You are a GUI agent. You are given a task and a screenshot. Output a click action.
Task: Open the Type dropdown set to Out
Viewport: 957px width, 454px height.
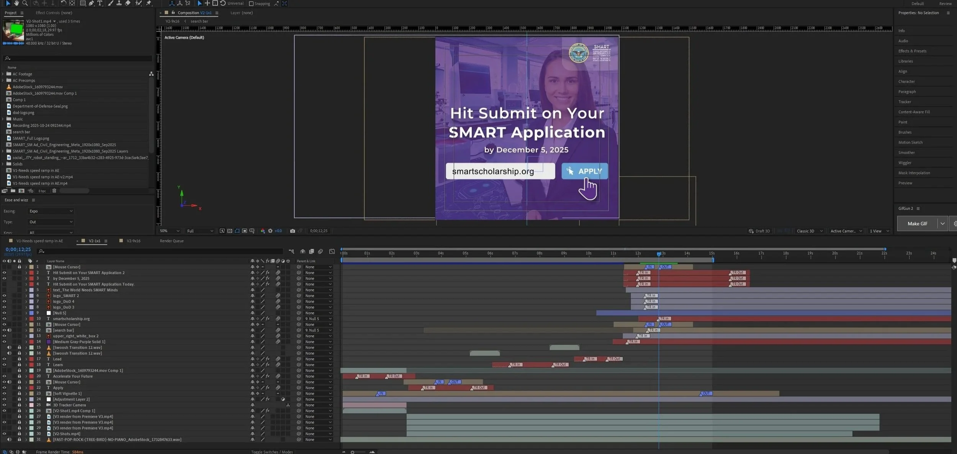click(x=50, y=222)
